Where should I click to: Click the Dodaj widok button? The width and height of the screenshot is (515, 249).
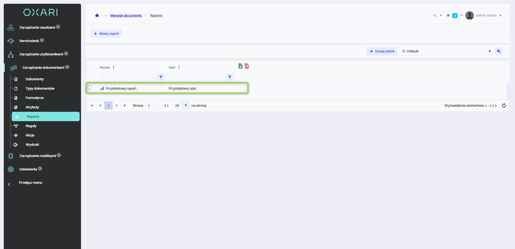[x=382, y=51]
